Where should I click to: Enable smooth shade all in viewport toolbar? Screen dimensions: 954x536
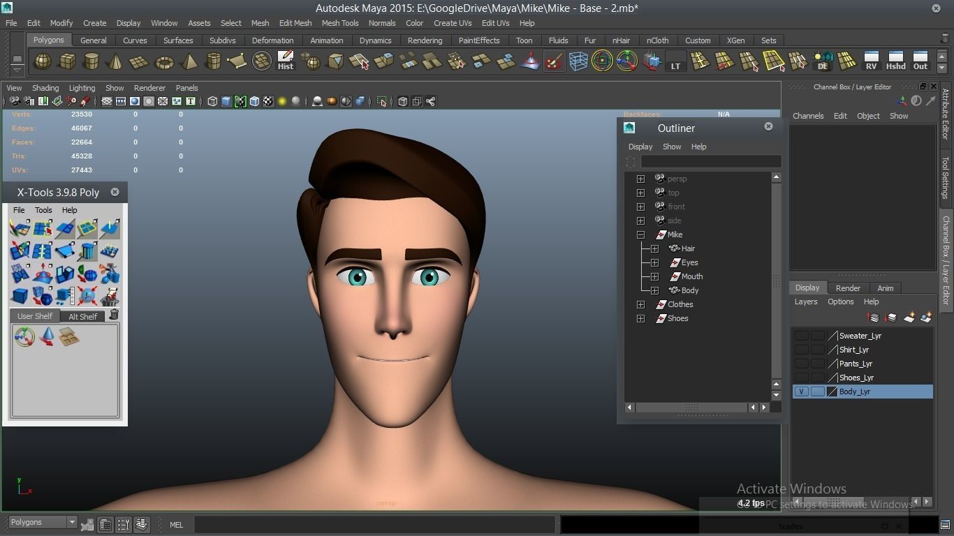tap(226, 101)
